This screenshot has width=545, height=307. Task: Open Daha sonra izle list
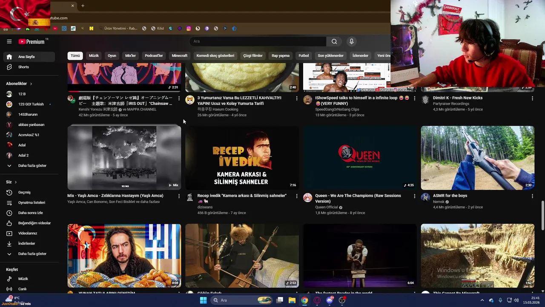click(x=29, y=213)
